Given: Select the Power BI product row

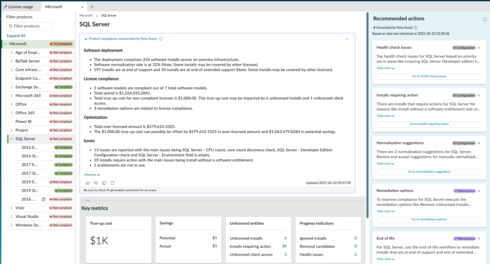Looking at the screenshot, I should [x=41, y=122].
